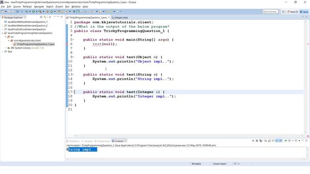Click Open Perspective icon beside Quick Access
This screenshot has width=310, height=174.
[283, 12]
